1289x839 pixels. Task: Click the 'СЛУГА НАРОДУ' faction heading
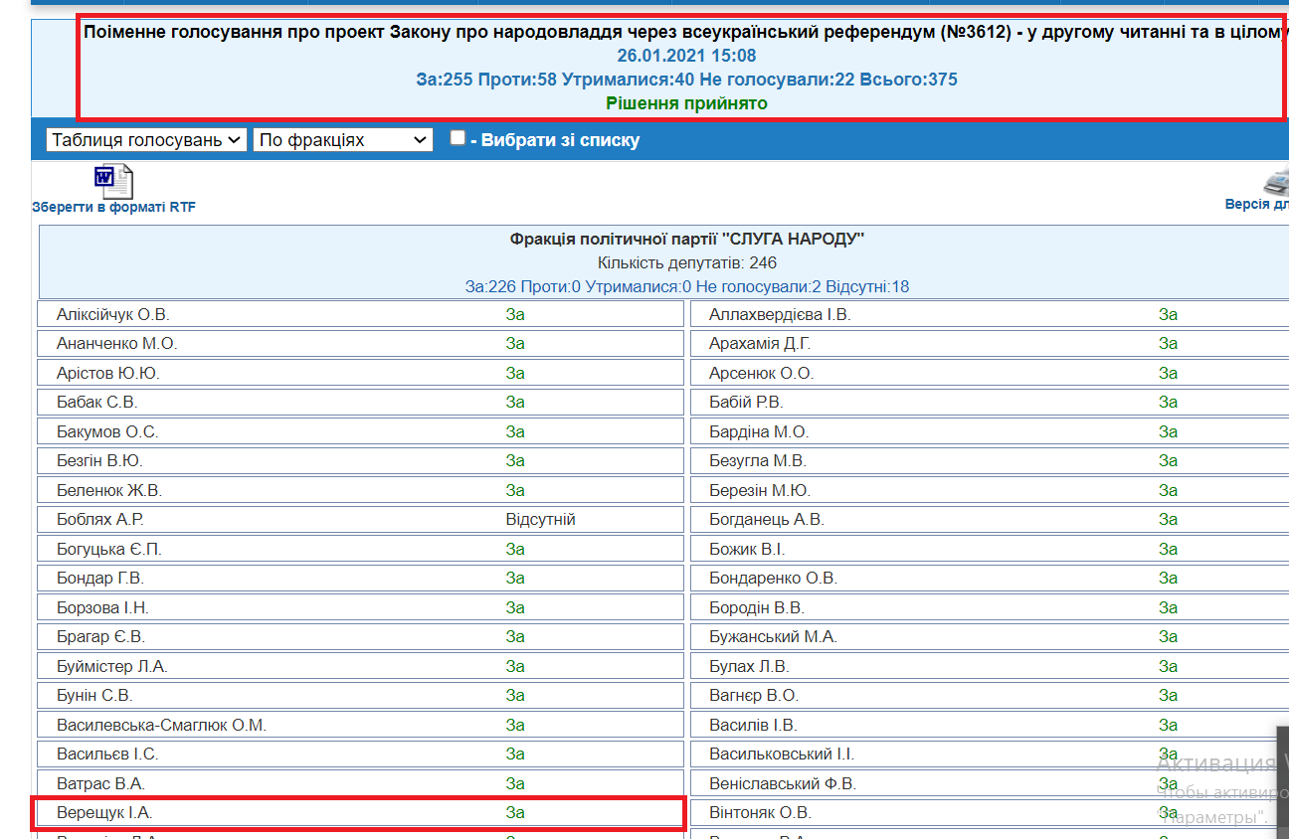click(x=687, y=240)
